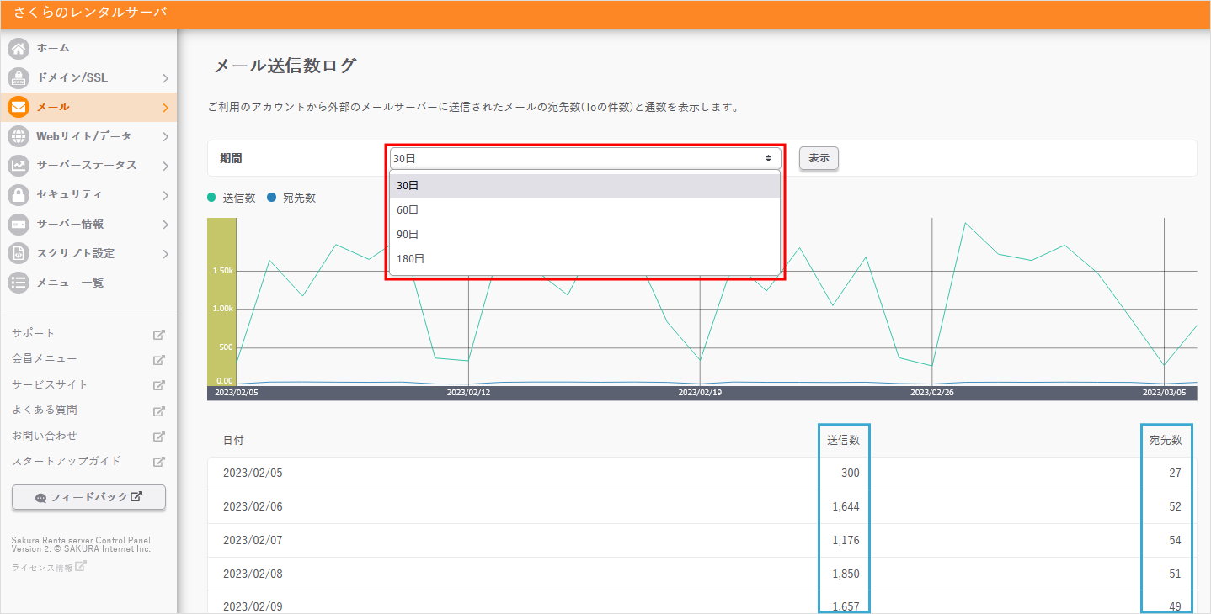Click the サーバー情報 icon
The image size is (1211, 614).
pos(19,224)
